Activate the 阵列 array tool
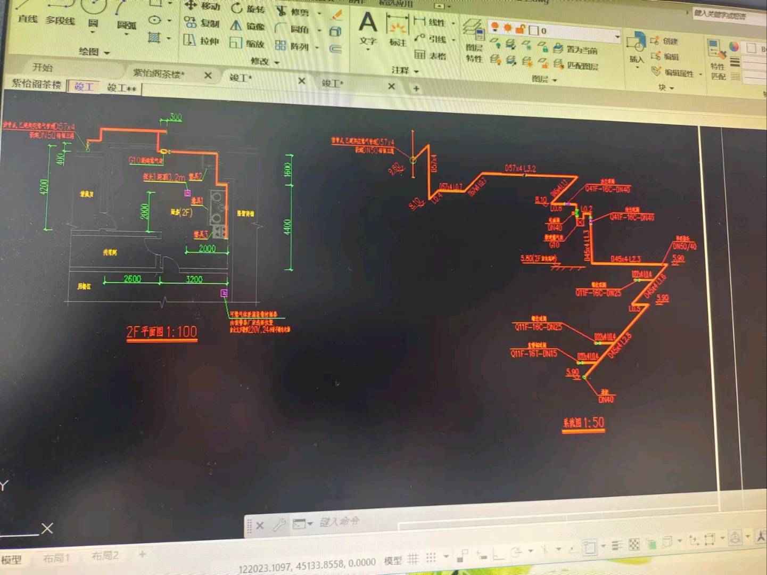 [292, 46]
